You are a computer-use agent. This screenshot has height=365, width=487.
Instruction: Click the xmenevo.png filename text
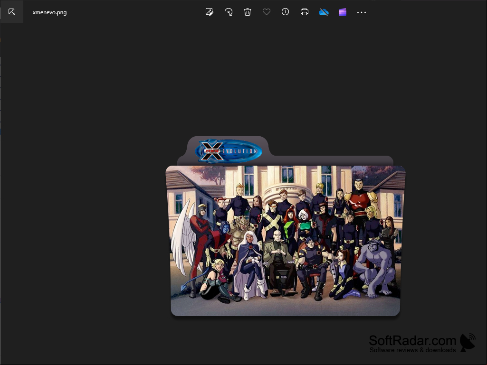click(50, 12)
